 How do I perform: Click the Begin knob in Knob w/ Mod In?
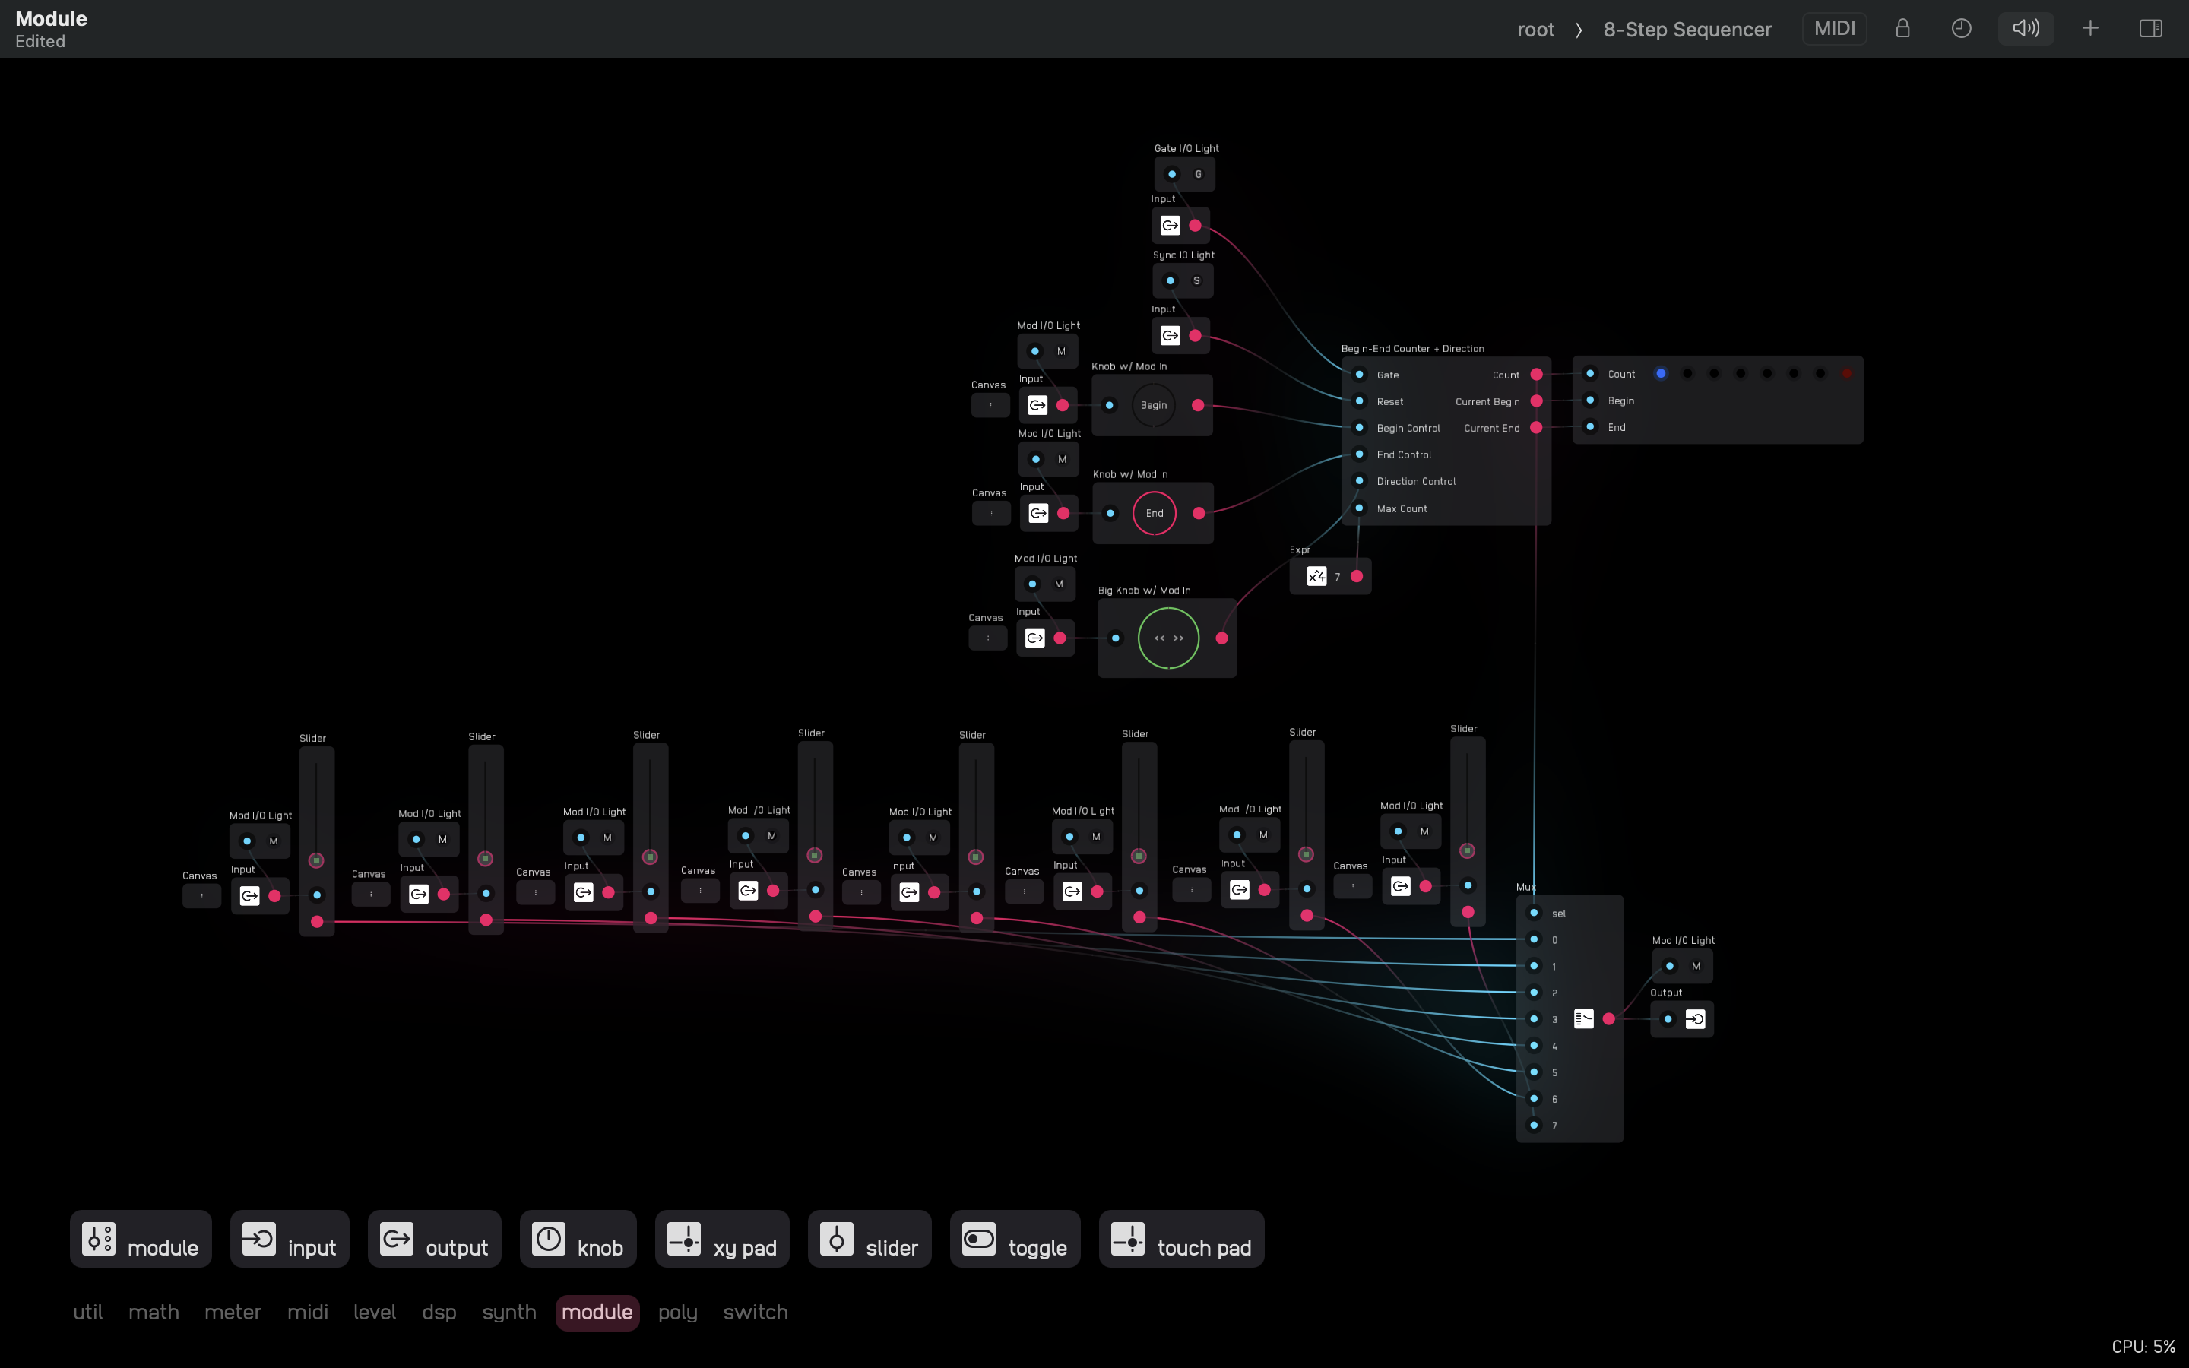click(1152, 404)
